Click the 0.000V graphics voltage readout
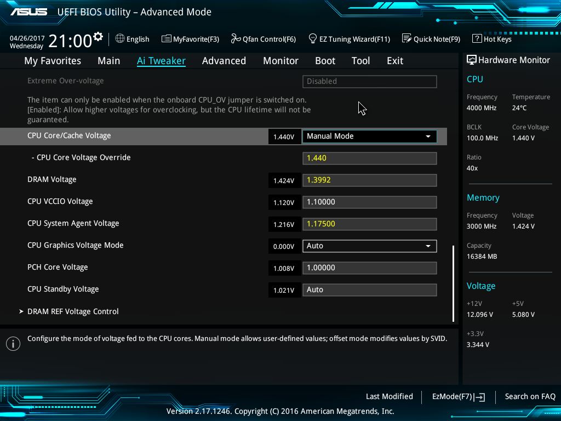The width and height of the screenshot is (561, 421). click(284, 246)
